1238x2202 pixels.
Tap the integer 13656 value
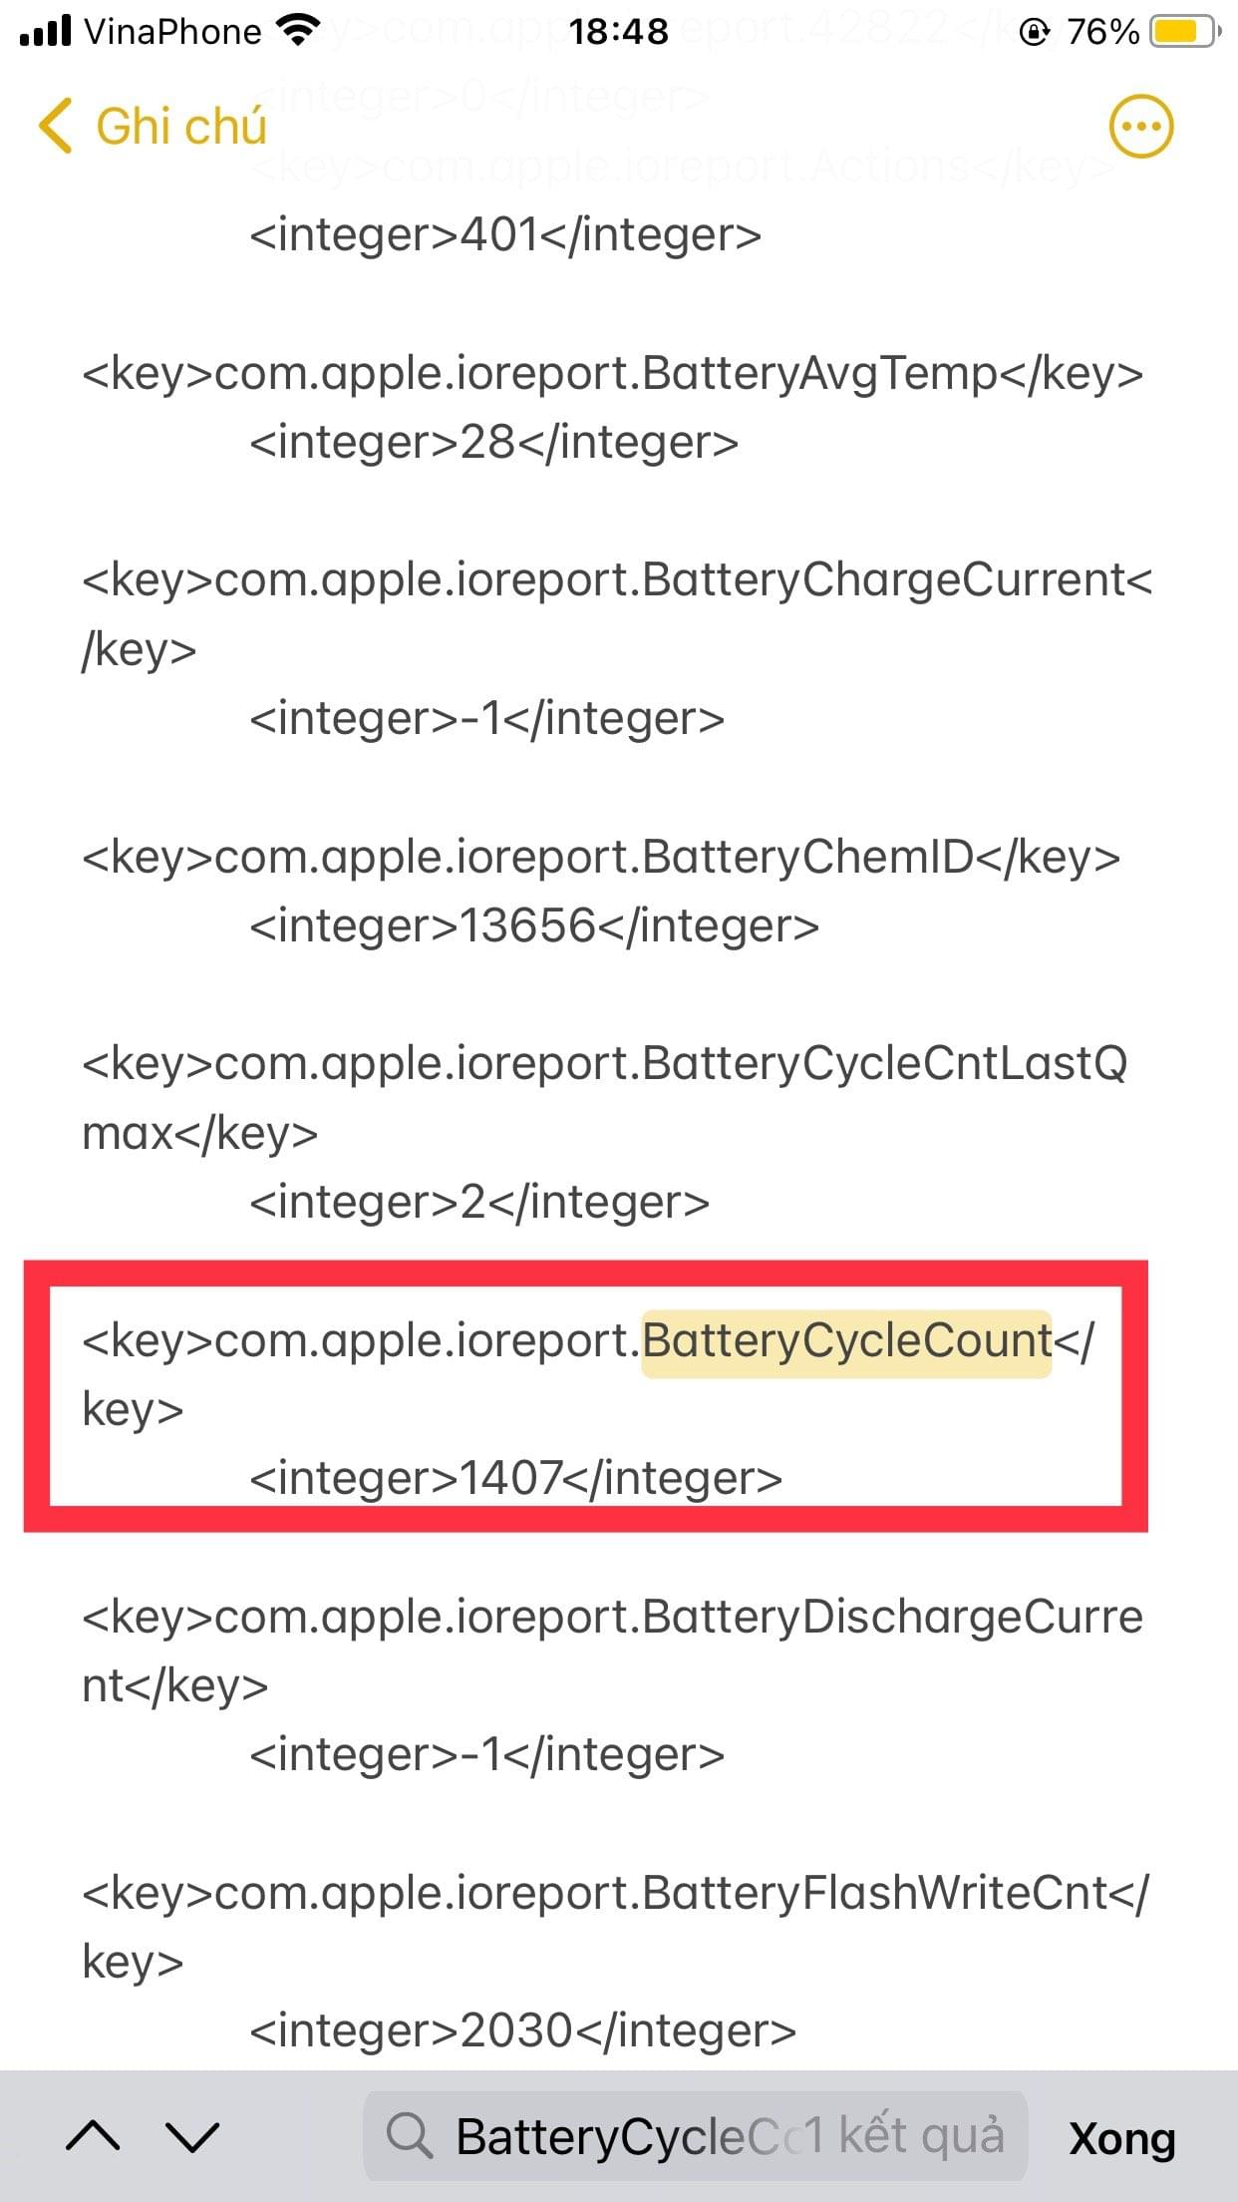[x=533, y=925]
